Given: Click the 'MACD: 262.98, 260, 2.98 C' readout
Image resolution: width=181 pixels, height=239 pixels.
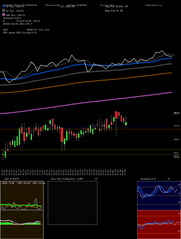Looking at the screenshot, I should tap(17, 24).
